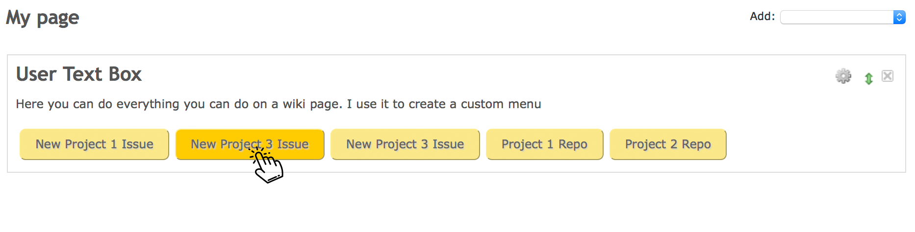Click the User Text Box title
This screenshot has width=915, height=232.
tap(79, 74)
